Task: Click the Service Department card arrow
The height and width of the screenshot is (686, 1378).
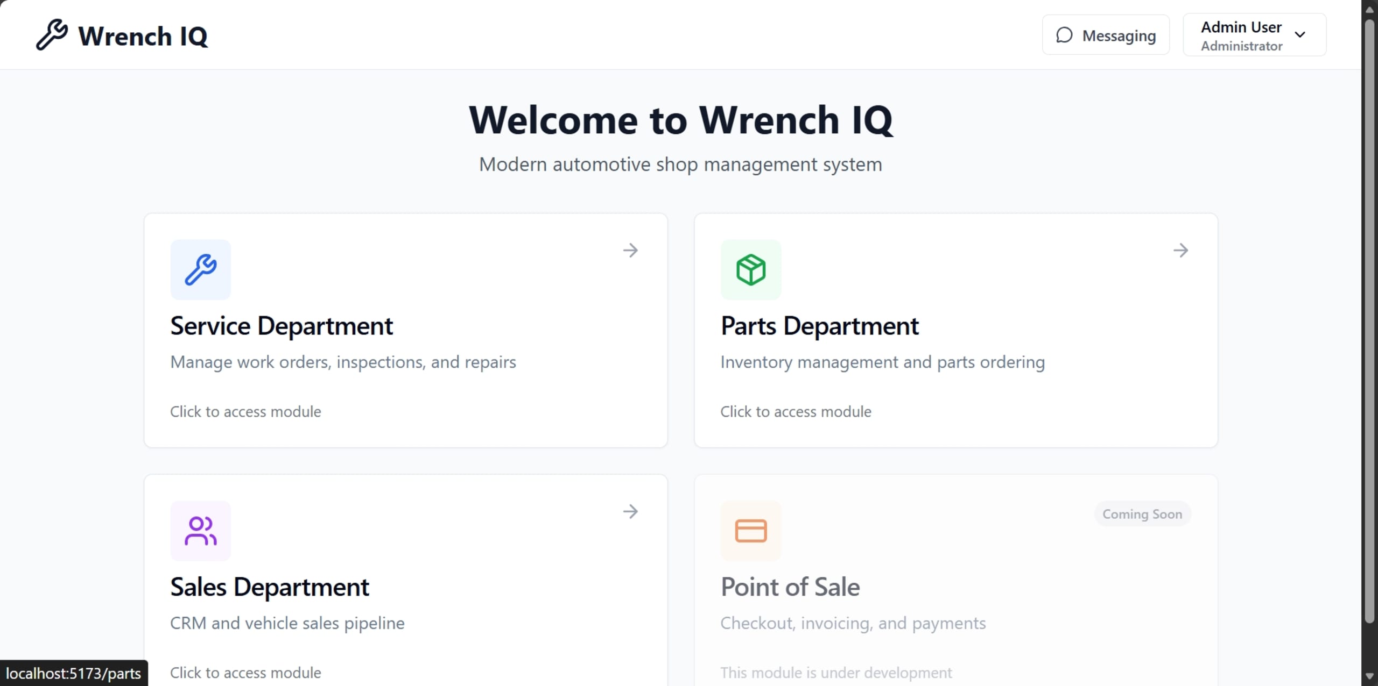Action: pos(630,250)
